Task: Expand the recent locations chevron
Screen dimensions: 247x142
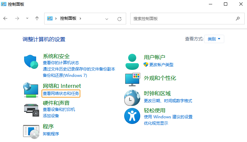Action: (x=27, y=18)
